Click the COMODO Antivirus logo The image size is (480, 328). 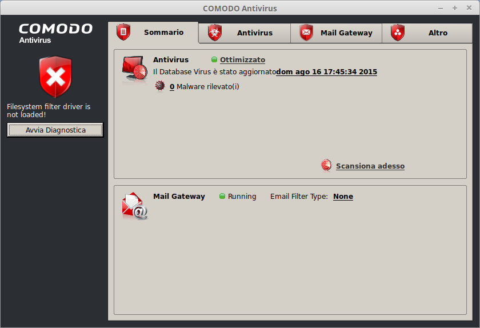pyautogui.click(x=55, y=33)
